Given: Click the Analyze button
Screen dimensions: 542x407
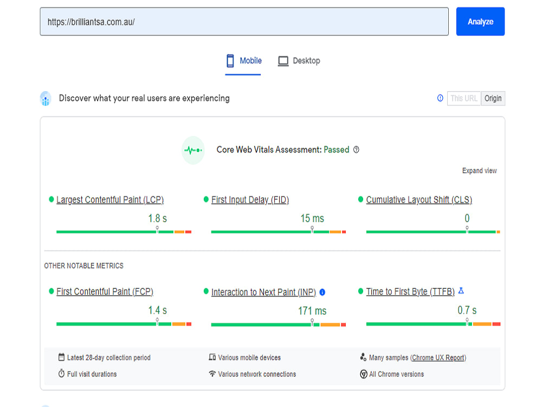Looking at the screenshot, I should coord(480,22).
